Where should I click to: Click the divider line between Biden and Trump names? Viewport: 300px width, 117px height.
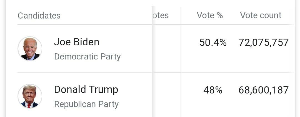click(x=83, y=72)
